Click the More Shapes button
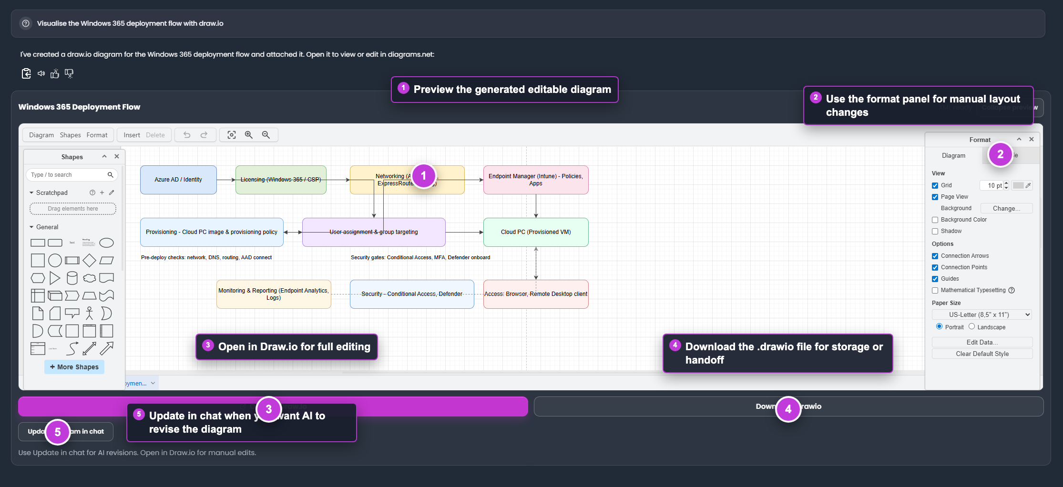The image size is (1063, 487). pyautogui.click(x=74, y=367)
